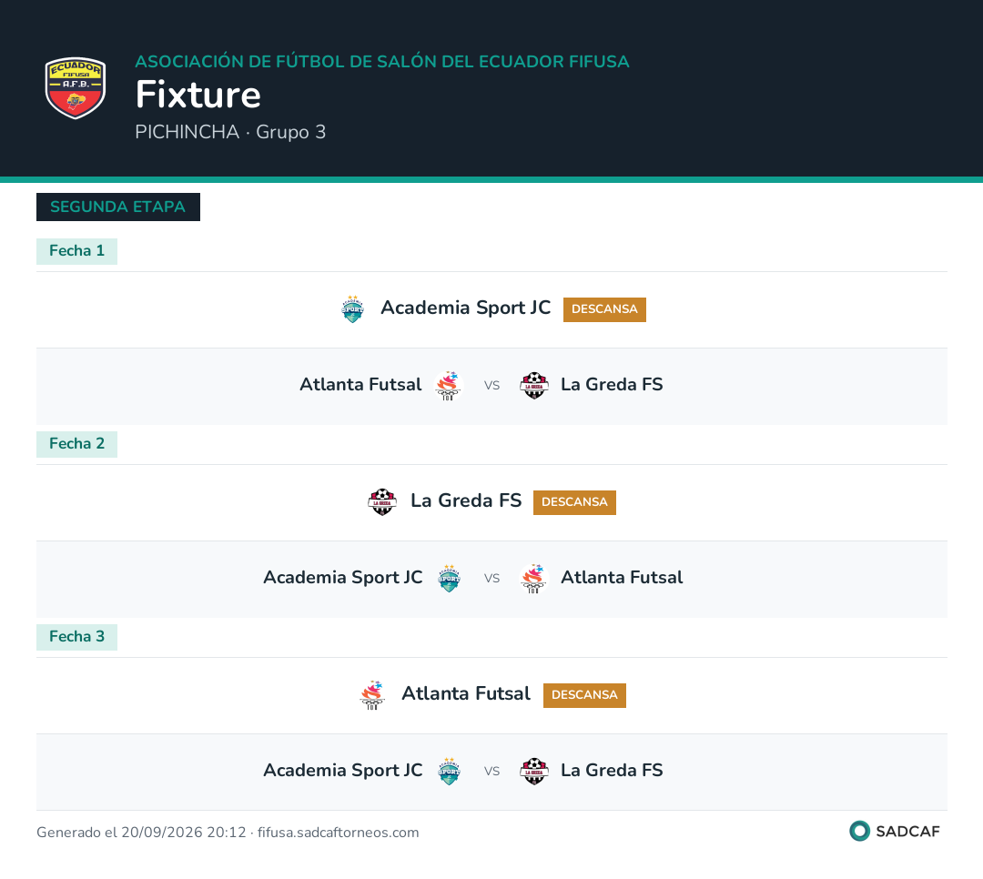The image size is (983, 879).
Task: Click the Ecuador FIFUSA A.F.B. shield logo
Action: 76,87
